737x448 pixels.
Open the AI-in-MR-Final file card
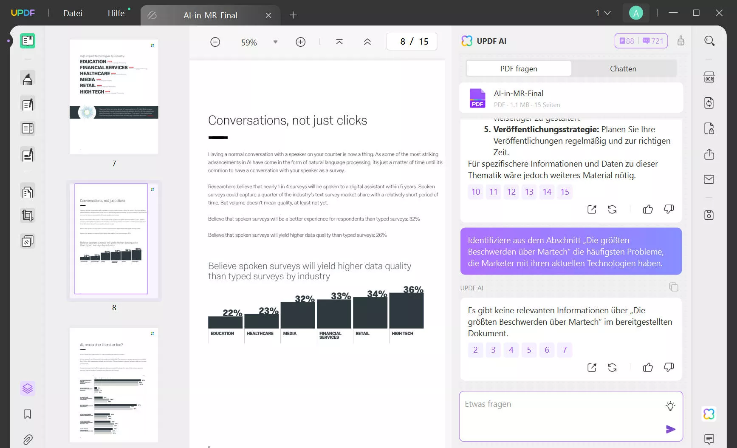click(571, 98)
